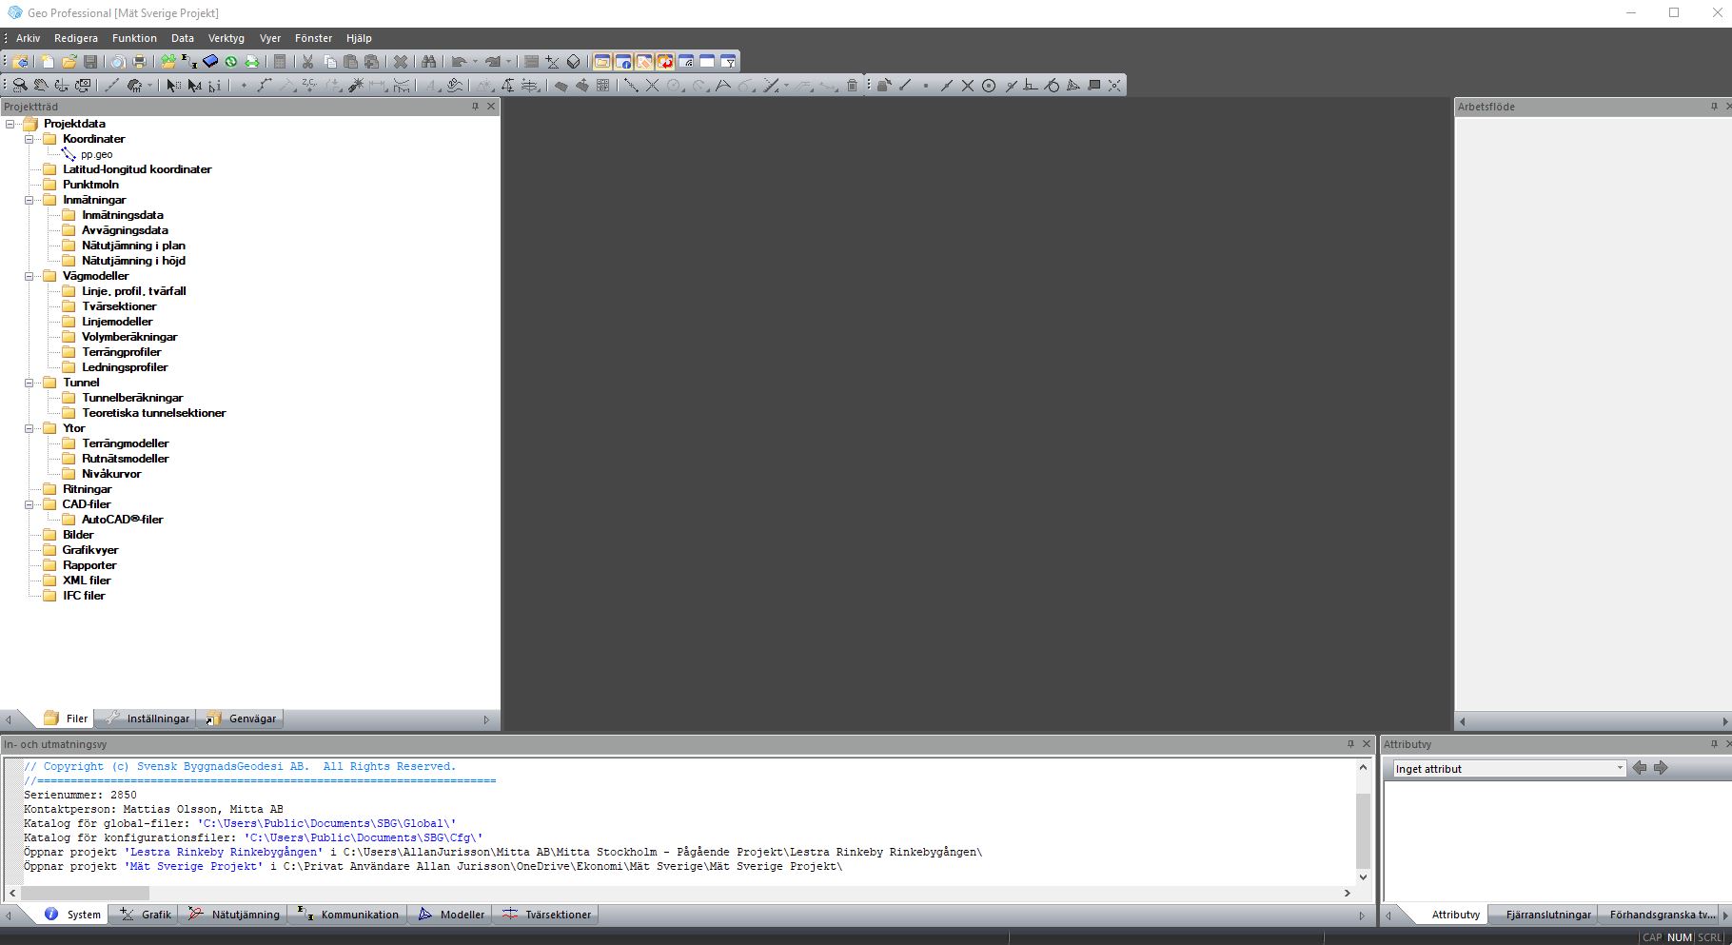Click the intersection crossing-lines tool icon
The height and width of the screenshot is (945, 1732).
click(652, 85)
